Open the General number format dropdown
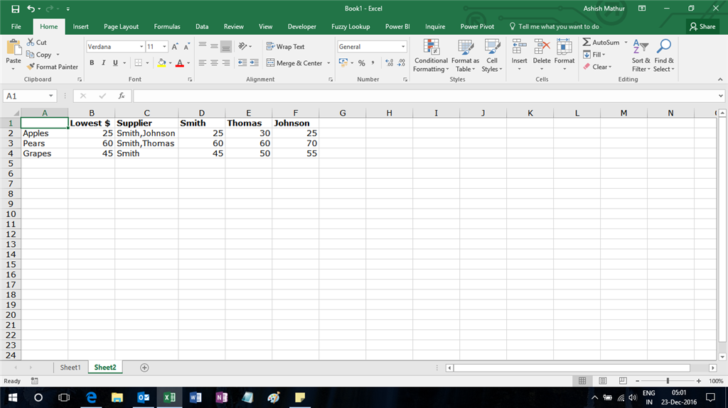The height and width of the screenshot is (408, 728). [x=403, y=47]
